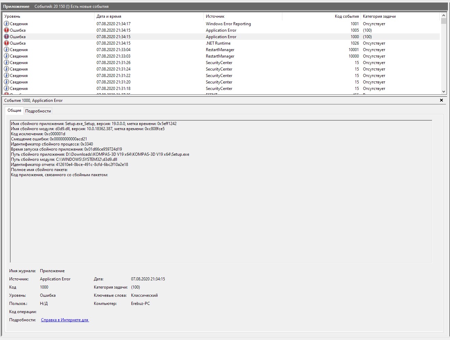
Task: Click log name value Приложение in details
Action: [x=52, y=271]
